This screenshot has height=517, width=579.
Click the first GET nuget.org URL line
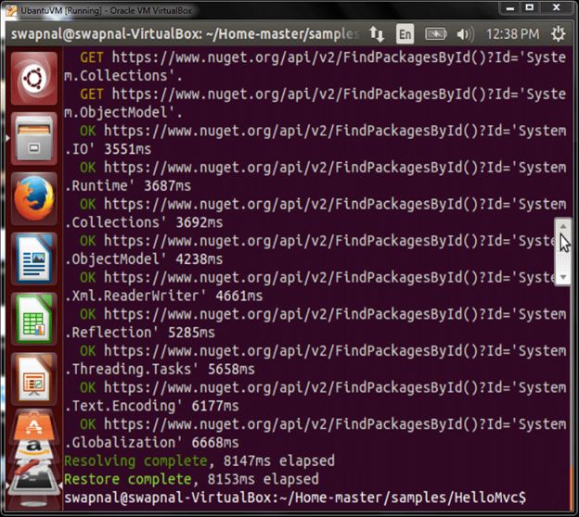coord(323,57)
